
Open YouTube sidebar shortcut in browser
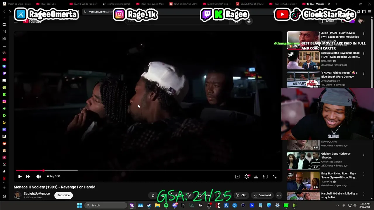pos(4,60)
